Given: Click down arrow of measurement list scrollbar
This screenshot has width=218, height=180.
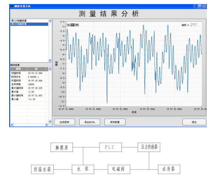Looking at the screenshot, I should point(50,60).
